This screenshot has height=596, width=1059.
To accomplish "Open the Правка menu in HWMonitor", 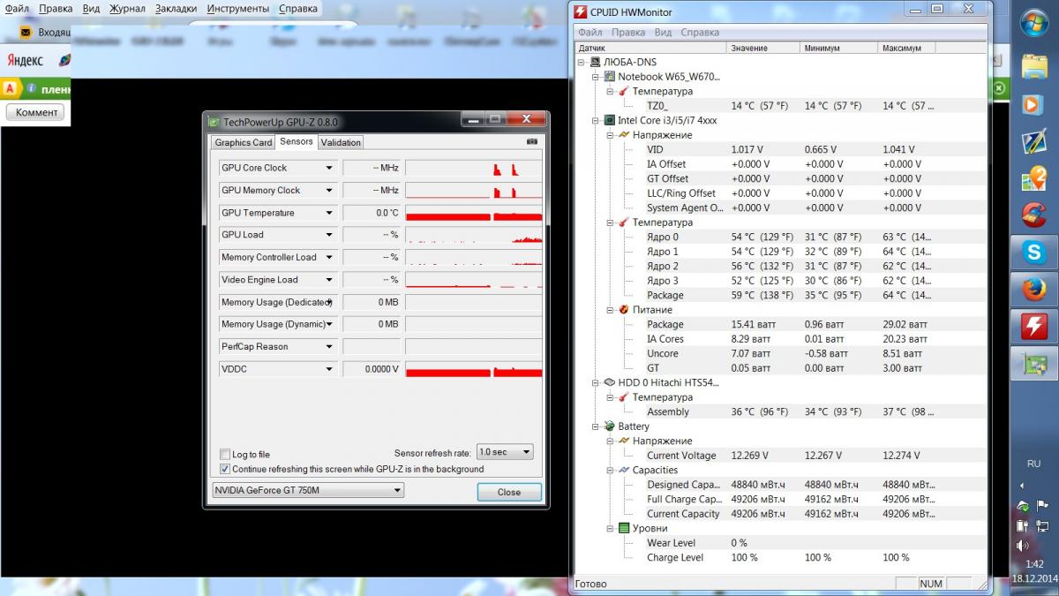I will [627, 32].
